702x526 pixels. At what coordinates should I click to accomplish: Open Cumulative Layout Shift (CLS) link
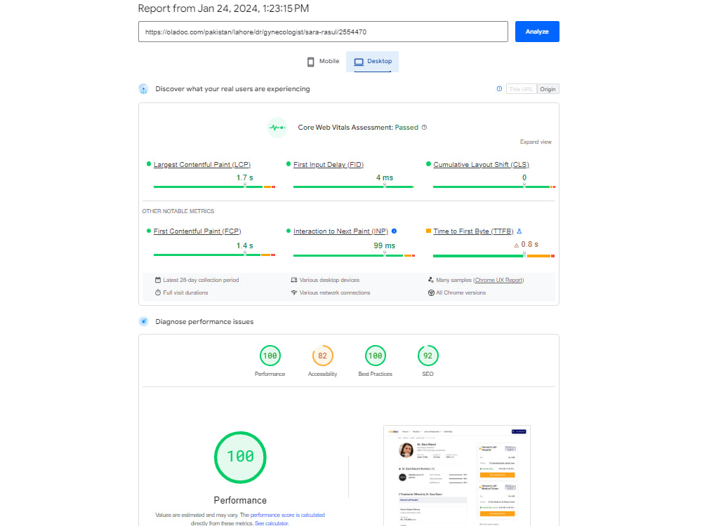481,165
